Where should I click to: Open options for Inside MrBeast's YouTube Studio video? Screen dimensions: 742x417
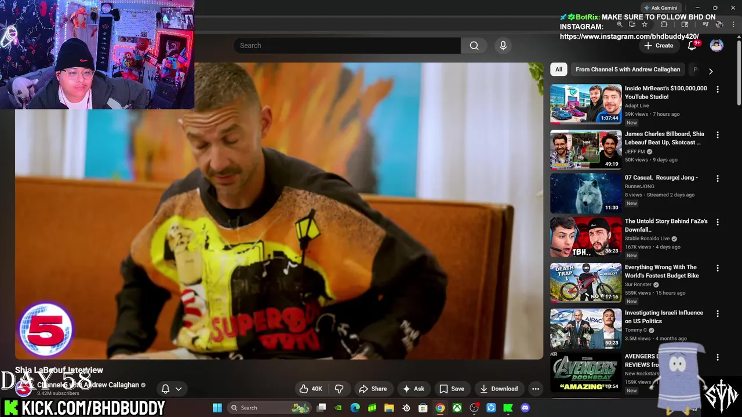pos(718,89)
